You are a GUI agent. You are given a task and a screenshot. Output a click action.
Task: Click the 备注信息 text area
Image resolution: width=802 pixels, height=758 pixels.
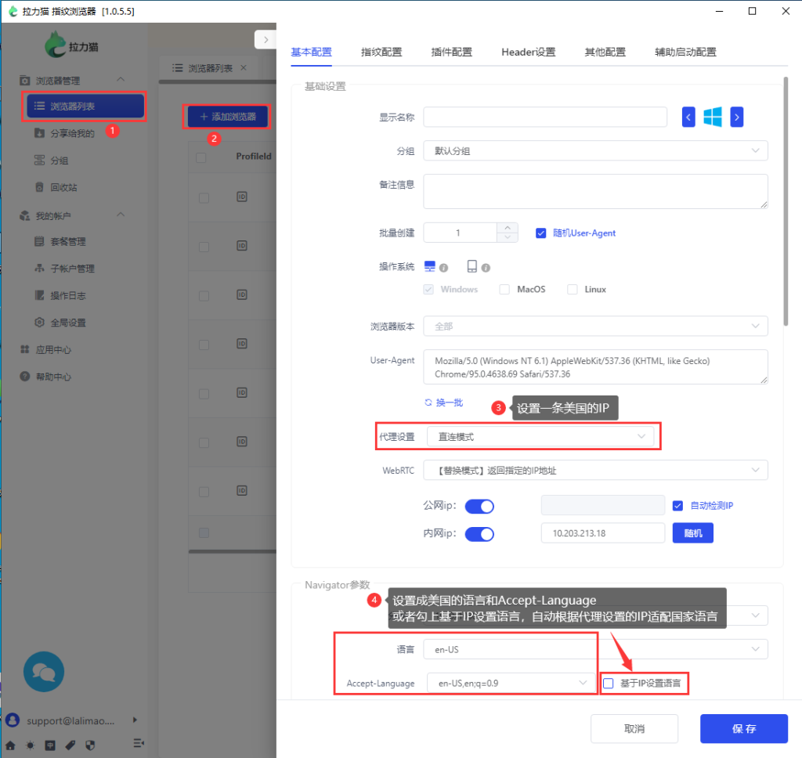tap(595, 191)
